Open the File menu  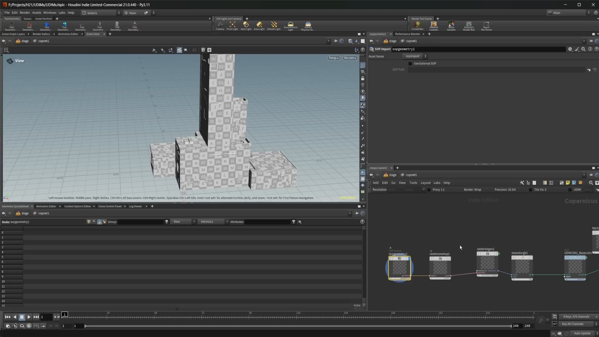tap(7, 13)
